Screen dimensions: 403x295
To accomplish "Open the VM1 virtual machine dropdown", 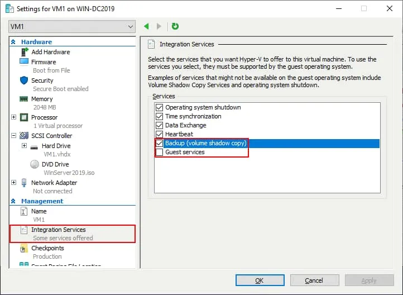I will 73,26.
